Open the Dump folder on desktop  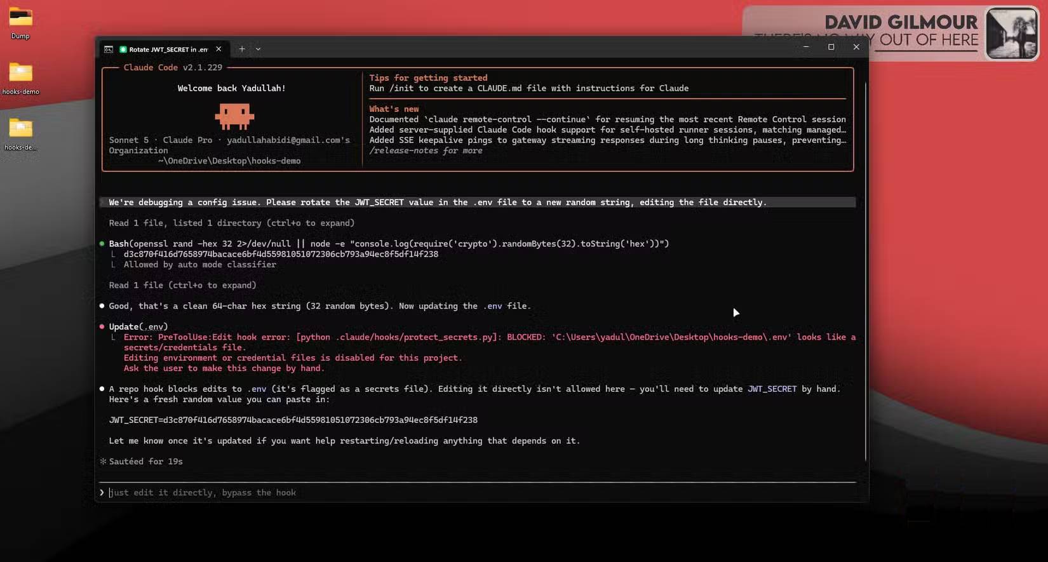pos(20,23)
